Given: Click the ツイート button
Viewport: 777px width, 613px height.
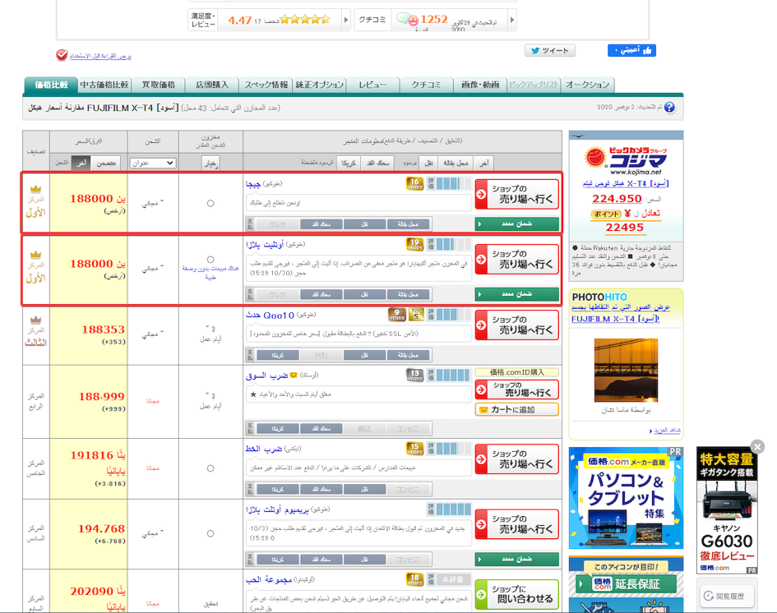Looking at the screenshot, I should pyautogui.click(x=550, y=50).
